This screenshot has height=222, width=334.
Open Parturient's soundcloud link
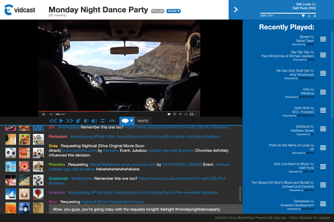[x=154, y=137]
